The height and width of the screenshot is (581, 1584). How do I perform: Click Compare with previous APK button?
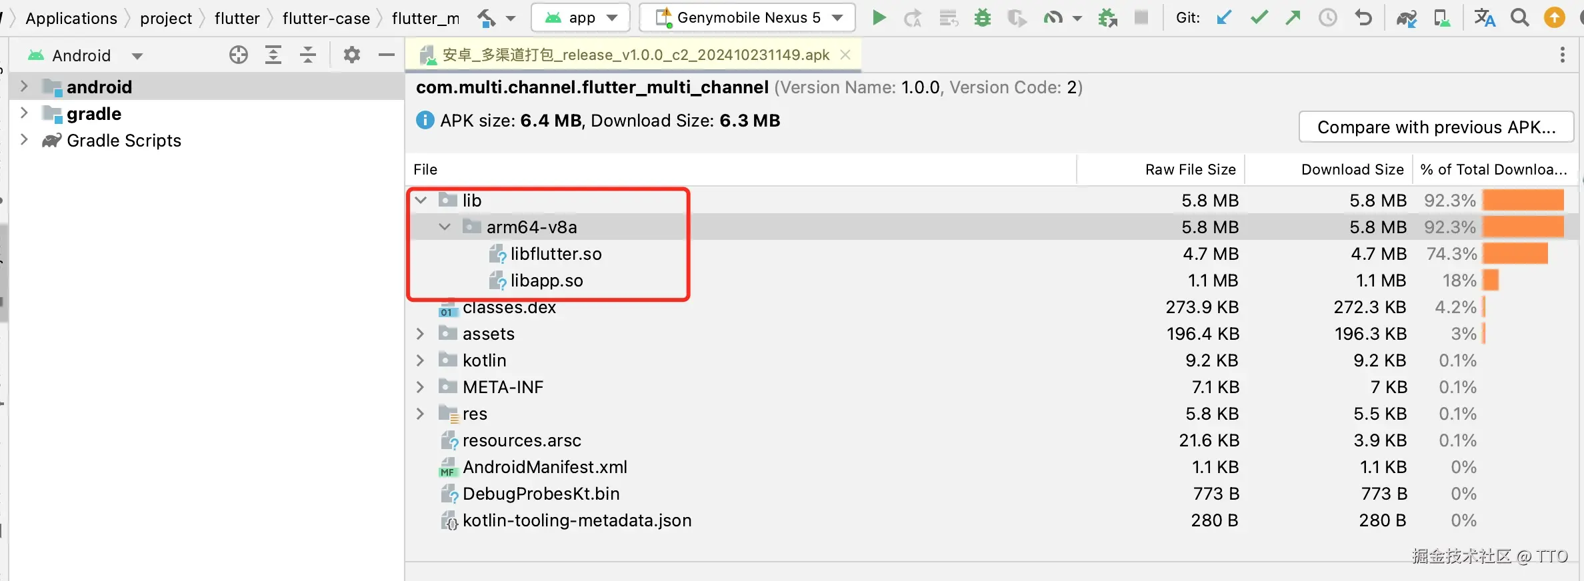1437,127
